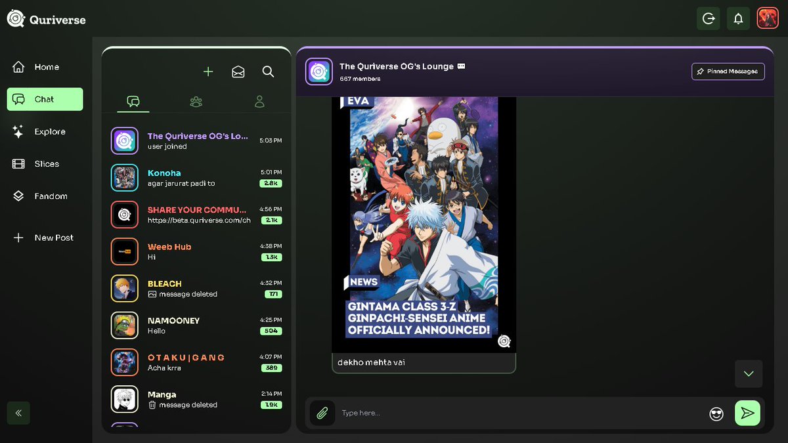
Task: Click The Quriverse OG's Lounge header title
Action: [x=397, y=66]
